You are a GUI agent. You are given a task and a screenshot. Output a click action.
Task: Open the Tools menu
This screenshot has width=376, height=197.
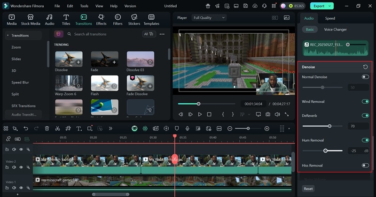point(84,6)
